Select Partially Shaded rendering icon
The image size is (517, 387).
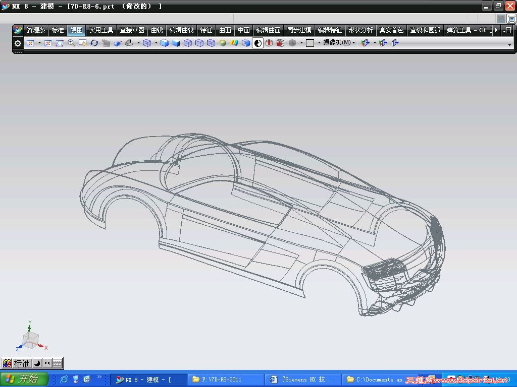tap(246, 43)
